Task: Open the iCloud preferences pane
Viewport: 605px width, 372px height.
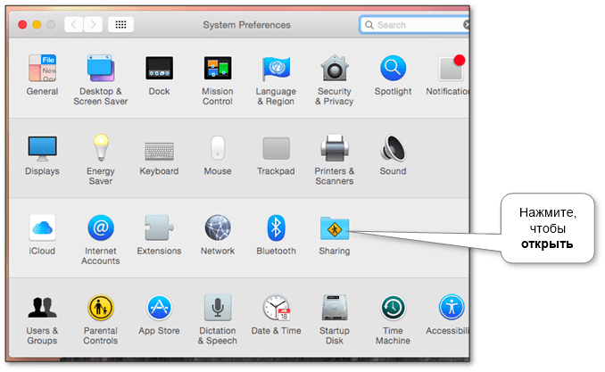Action: (42, 235)
